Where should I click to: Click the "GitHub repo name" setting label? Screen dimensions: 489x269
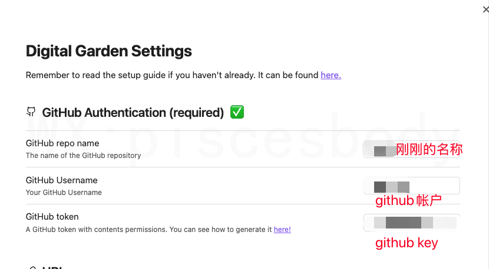click(62, 143)
